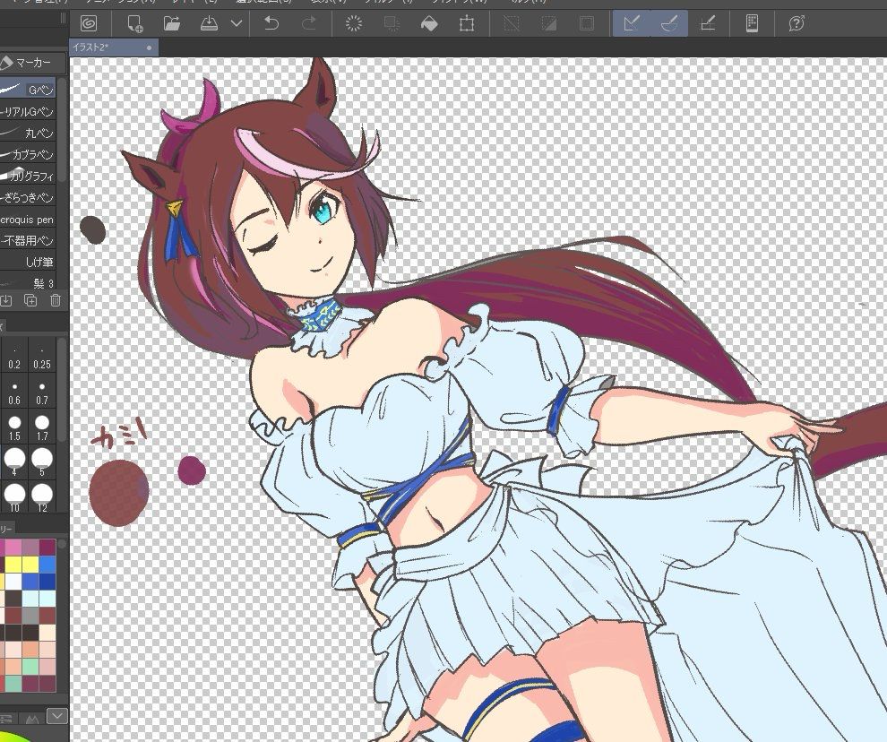Save the current illustration

click(x=210, y=24)
